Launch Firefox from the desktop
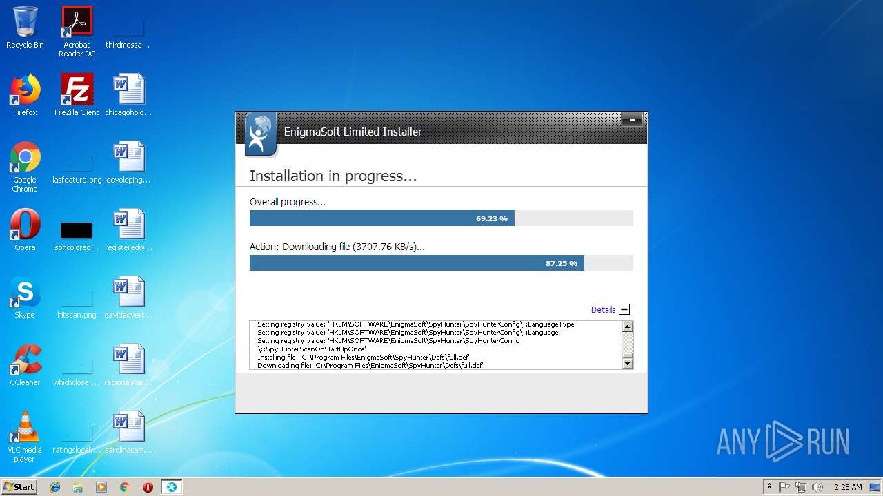Viewport: 883px width, 496px height. point(25,94)
